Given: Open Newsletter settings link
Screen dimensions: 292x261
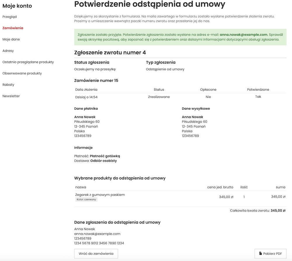Looking at the screenshot, I should coord(11,96).
